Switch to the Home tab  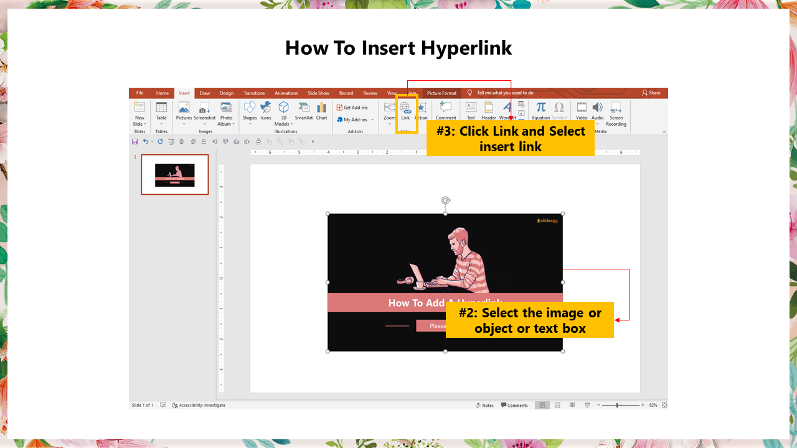(x=163, y=93)
